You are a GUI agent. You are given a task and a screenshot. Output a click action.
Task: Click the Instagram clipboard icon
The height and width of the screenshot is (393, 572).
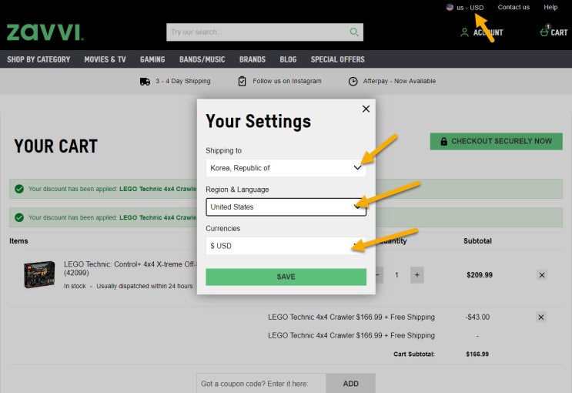243,81
